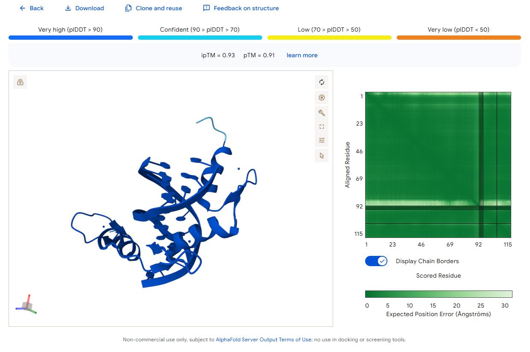Open the animation panel icon in viewer

pos(20,82)
